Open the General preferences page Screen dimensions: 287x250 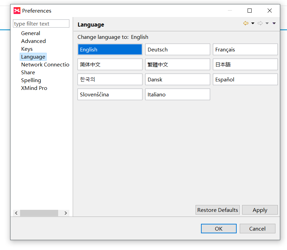[x=31, y=33]
